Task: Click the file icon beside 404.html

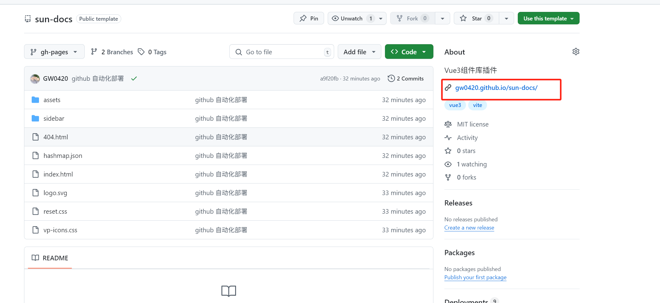Action: 35,137
